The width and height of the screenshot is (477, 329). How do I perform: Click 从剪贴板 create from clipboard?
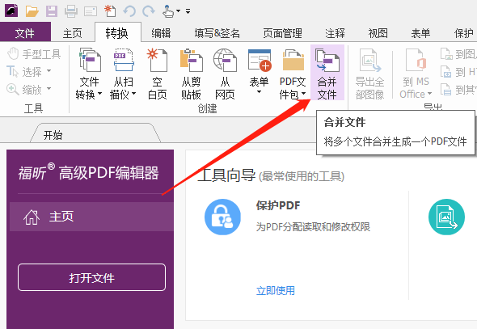click(191, 74)
